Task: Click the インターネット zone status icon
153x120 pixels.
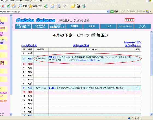Action: point(129,118)
